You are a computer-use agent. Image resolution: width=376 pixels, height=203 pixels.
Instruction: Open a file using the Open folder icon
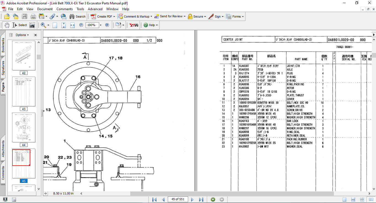(x=7, y=16)
